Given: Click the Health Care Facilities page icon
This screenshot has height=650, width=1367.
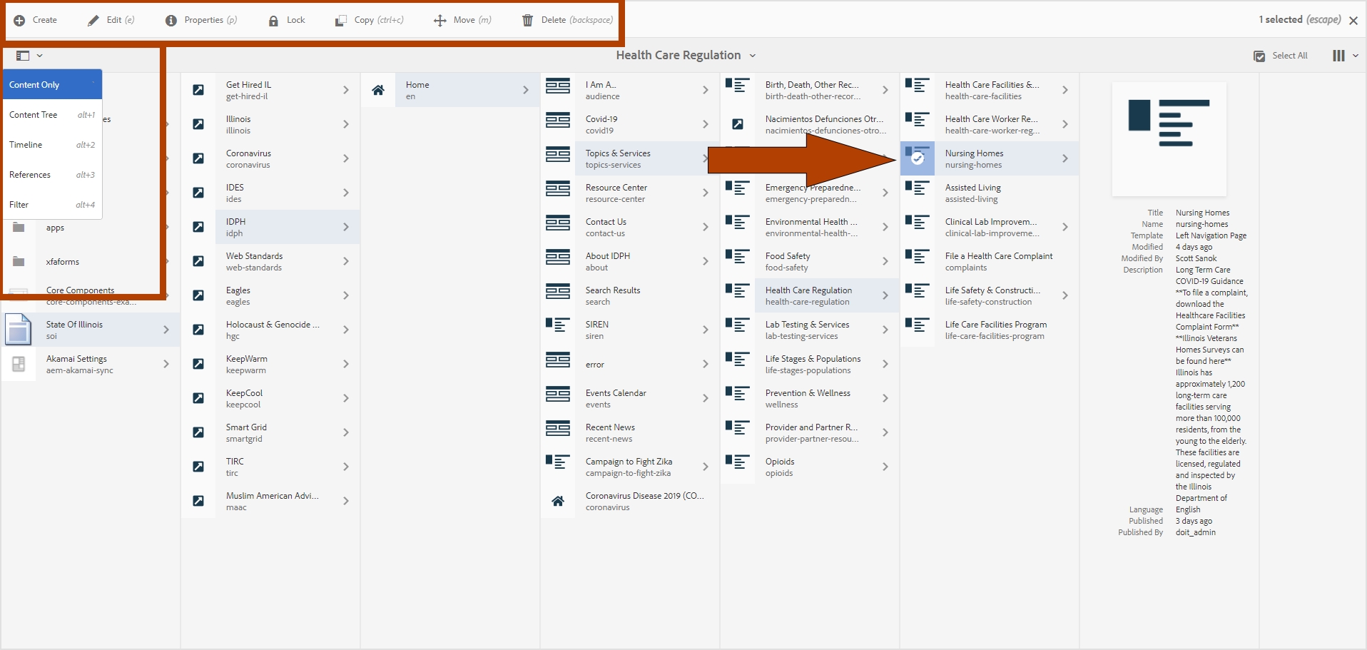Looking at the screenshot, I should point(918,86).
